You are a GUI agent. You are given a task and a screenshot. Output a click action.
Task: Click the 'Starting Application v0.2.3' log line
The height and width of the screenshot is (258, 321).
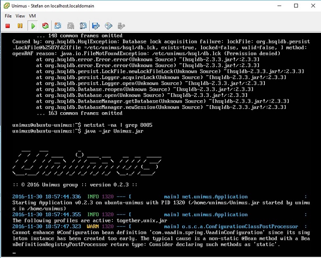point(161,205)
